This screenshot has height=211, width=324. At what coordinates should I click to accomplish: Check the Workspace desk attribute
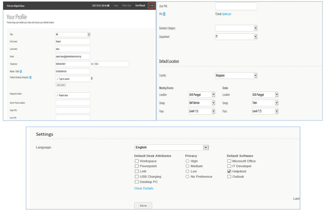pyautogui.click(x=137, y=161)
